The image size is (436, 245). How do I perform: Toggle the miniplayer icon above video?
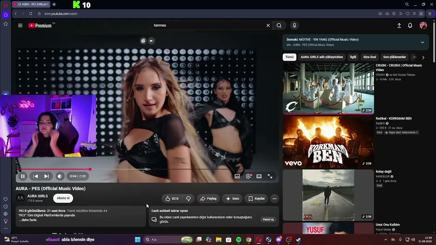(x=143, y=41)
